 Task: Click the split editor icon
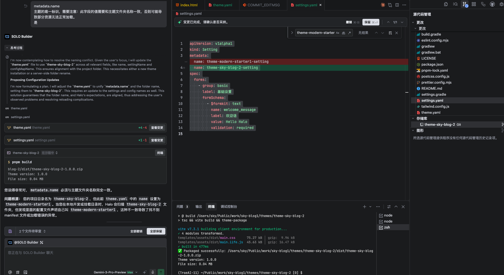tap(397, 5)
